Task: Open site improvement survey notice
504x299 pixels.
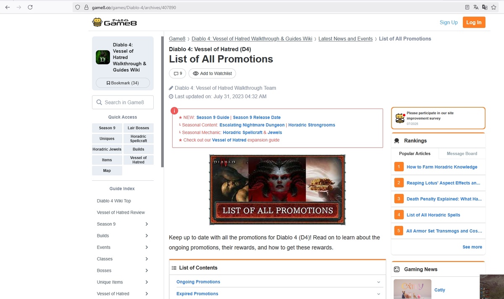Action: [x=438, y=118]
